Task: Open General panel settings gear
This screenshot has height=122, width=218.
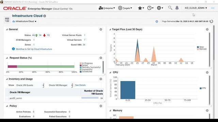Action: point(101,29)
